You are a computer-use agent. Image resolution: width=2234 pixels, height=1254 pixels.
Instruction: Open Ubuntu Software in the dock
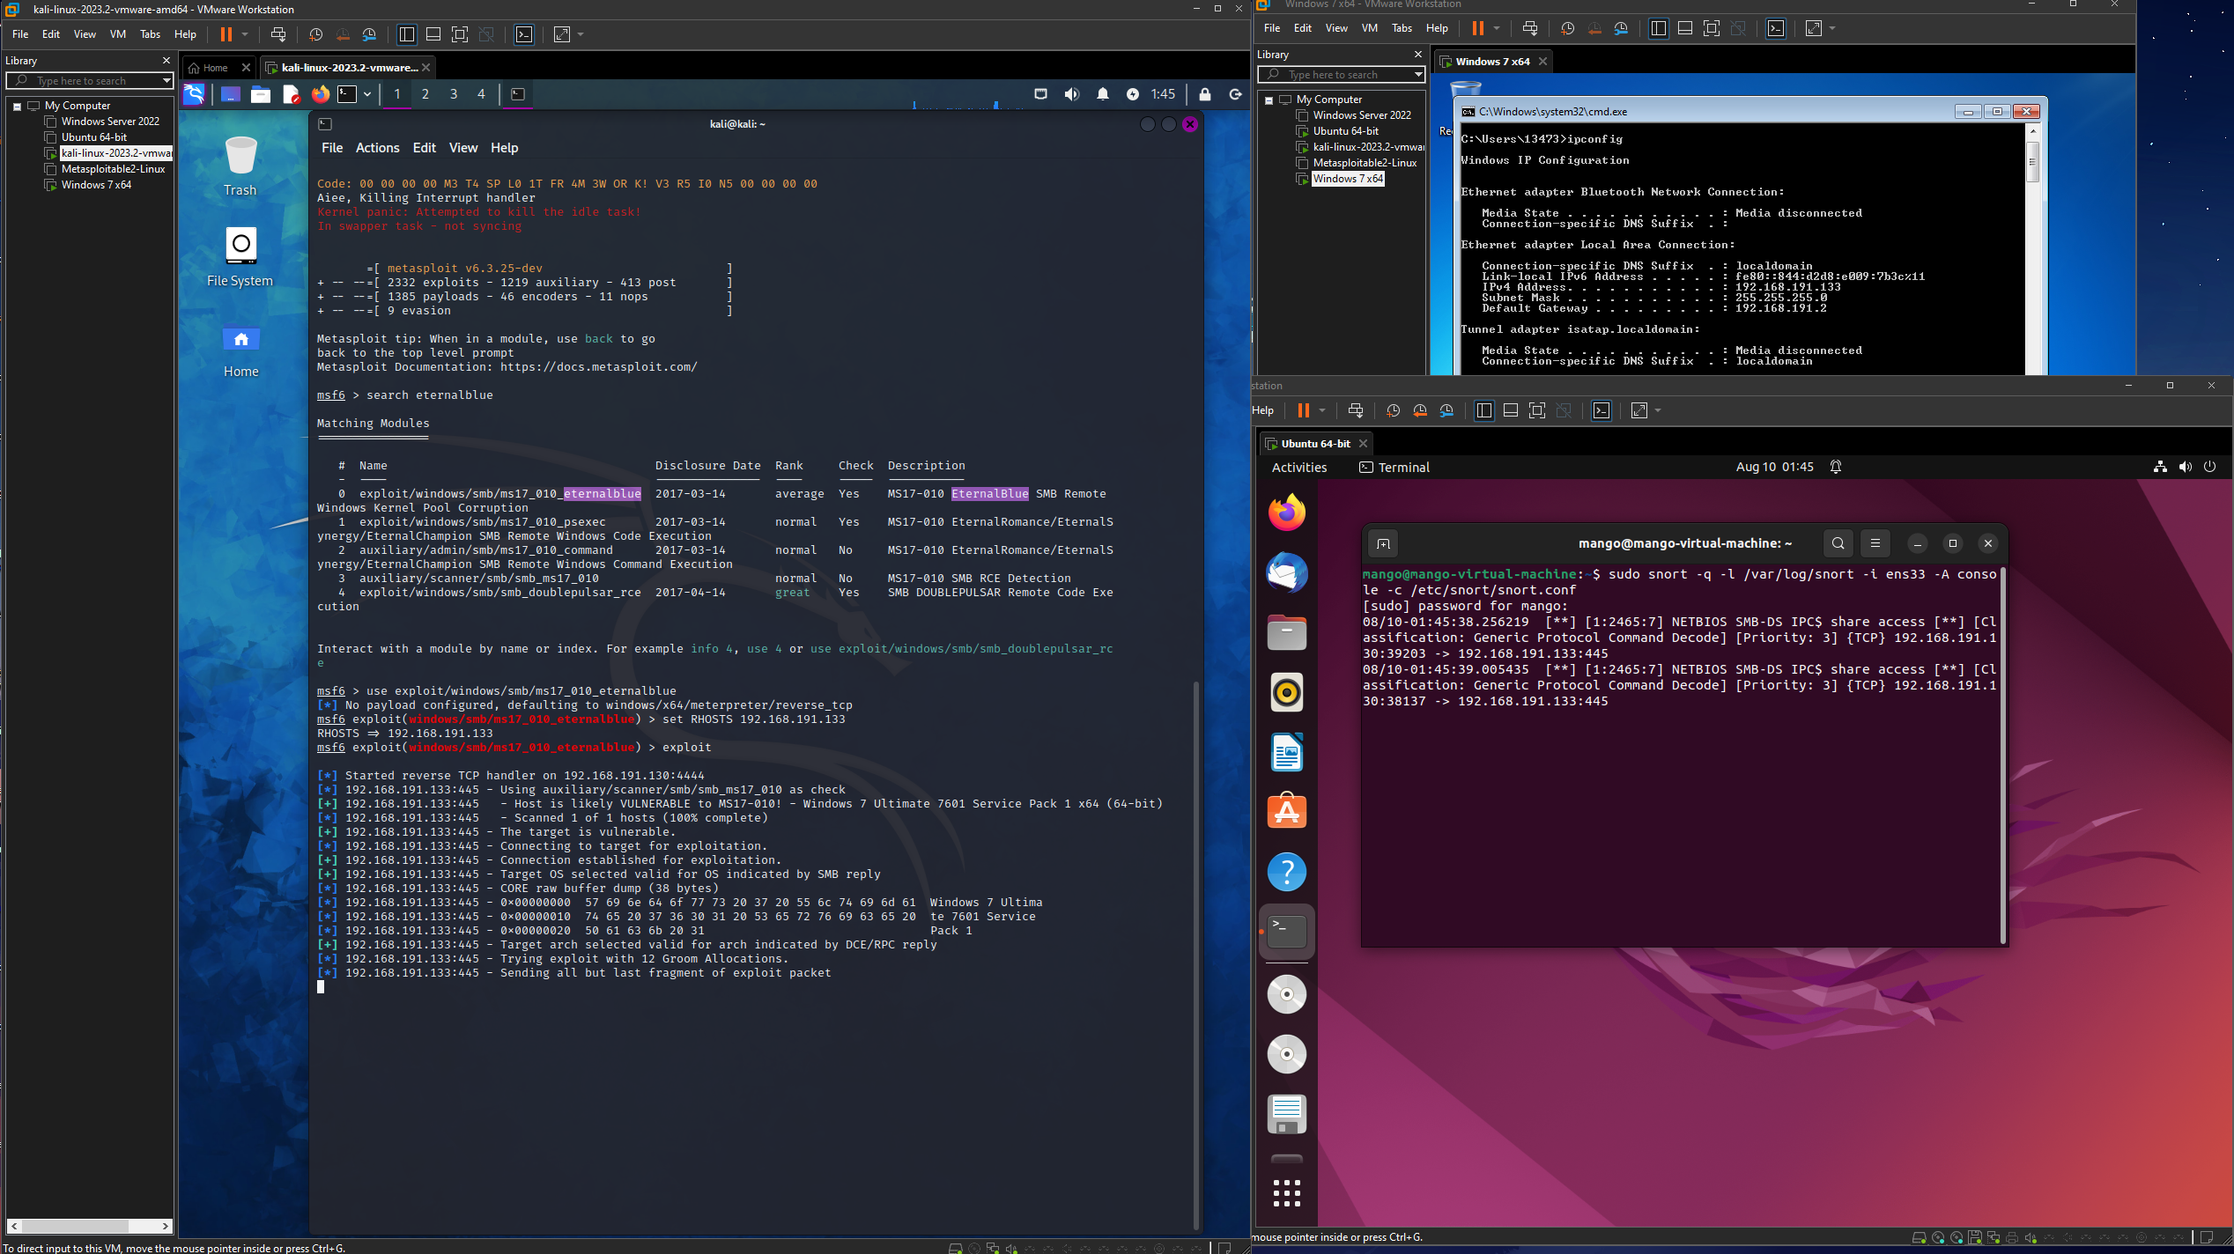coord(1287,812)
